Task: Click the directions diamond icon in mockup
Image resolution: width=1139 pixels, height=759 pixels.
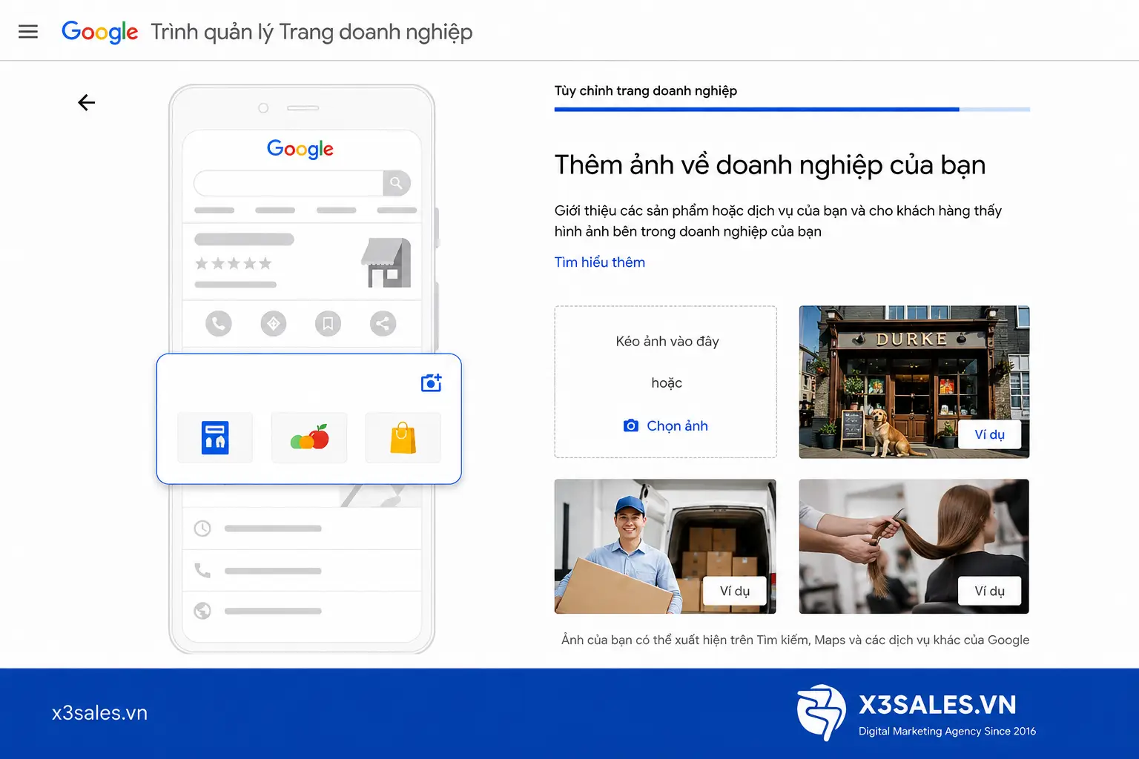Action: 274,323
